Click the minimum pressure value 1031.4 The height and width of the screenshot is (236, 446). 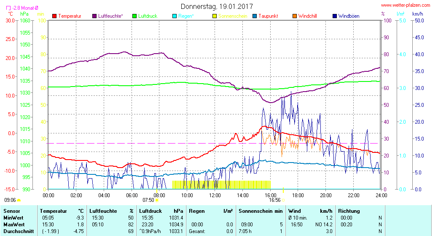176,218
